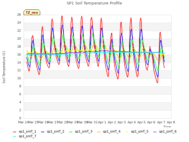Click the Apr 4 x-axis tick label

131,122
